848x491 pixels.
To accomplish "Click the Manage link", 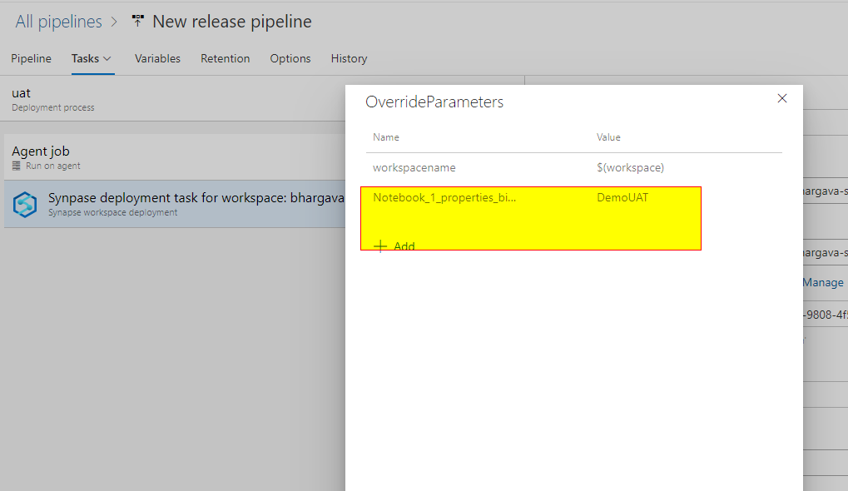I will [822, 282].
